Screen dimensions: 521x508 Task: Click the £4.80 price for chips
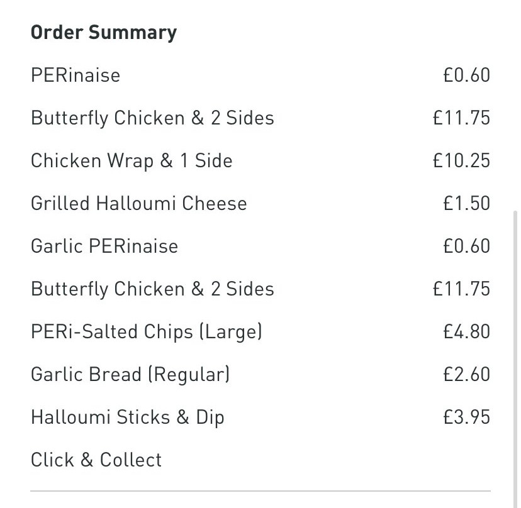466,331
